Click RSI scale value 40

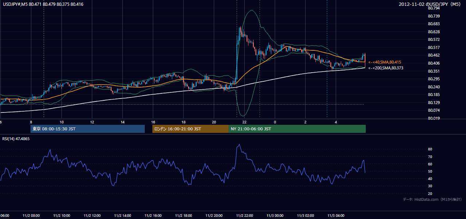(x=430, y=178)
